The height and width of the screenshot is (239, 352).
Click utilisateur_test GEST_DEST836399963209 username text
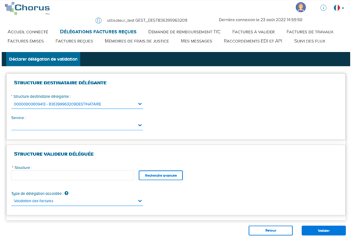[x=147, y=20]
